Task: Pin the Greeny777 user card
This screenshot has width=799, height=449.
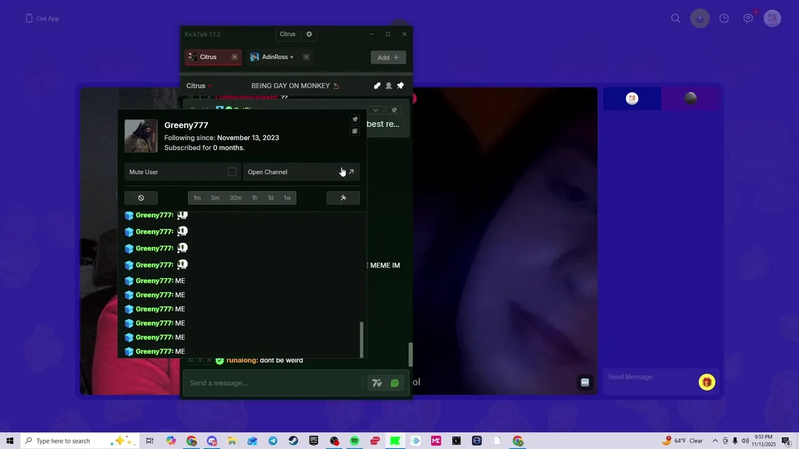Action: 355,119
